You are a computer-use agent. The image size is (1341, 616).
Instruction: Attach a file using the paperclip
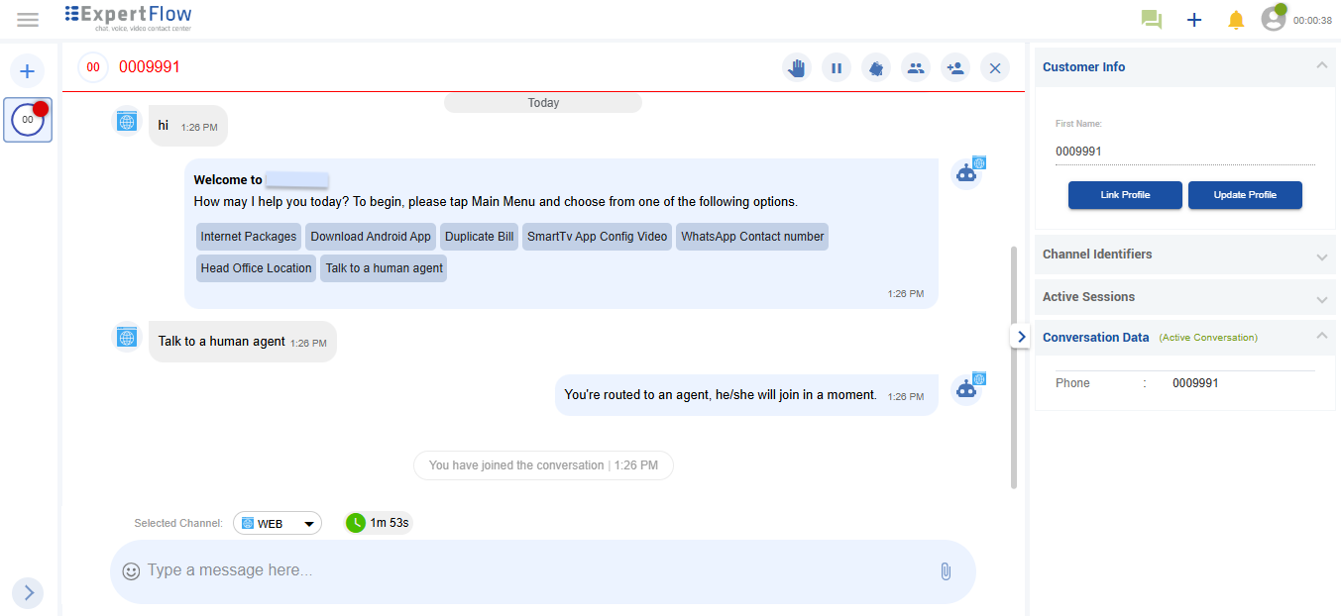(945, 571)
